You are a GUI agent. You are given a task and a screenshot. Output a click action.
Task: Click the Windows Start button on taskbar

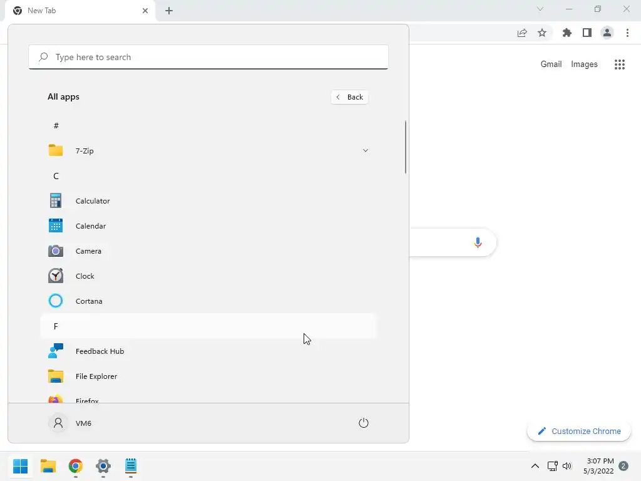tap(21, 466)
